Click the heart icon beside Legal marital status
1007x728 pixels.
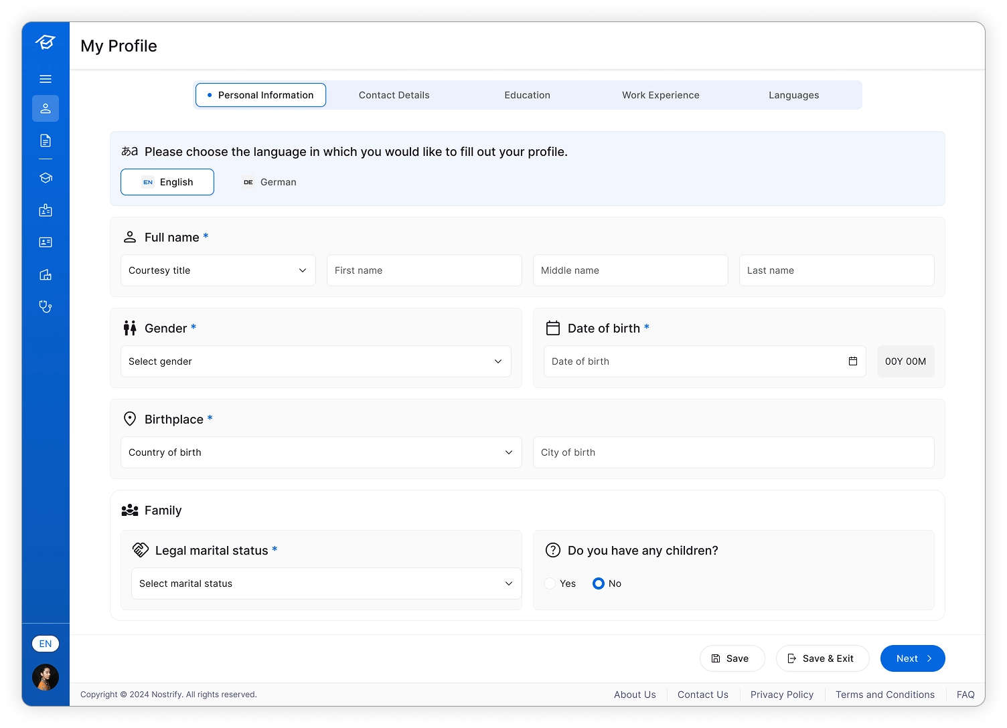pos(141,550)
